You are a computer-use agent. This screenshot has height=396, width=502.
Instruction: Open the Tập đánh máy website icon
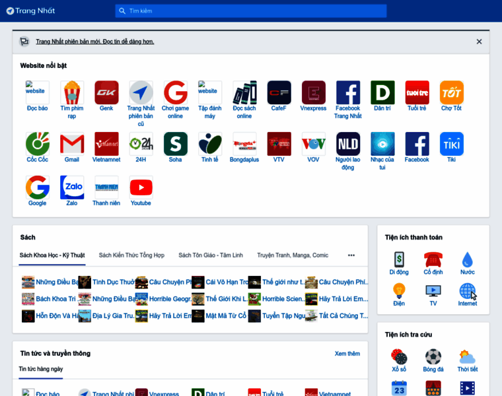[210, 92]
